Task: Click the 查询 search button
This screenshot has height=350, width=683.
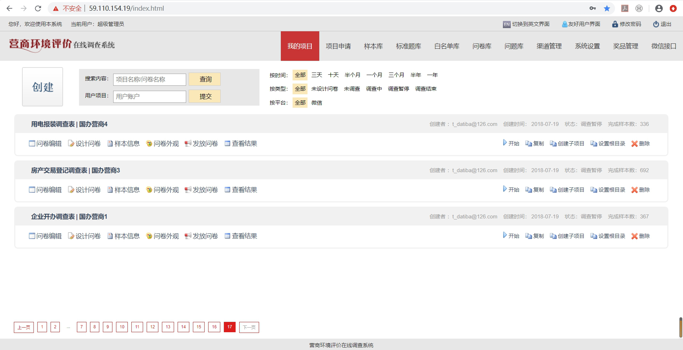Action: click(x=205, y=79)
